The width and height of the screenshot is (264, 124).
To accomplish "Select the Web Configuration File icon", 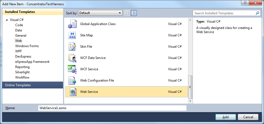I will click(72, 80).
